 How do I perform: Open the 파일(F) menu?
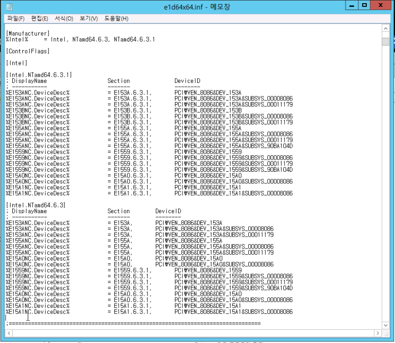pos(15,19)
